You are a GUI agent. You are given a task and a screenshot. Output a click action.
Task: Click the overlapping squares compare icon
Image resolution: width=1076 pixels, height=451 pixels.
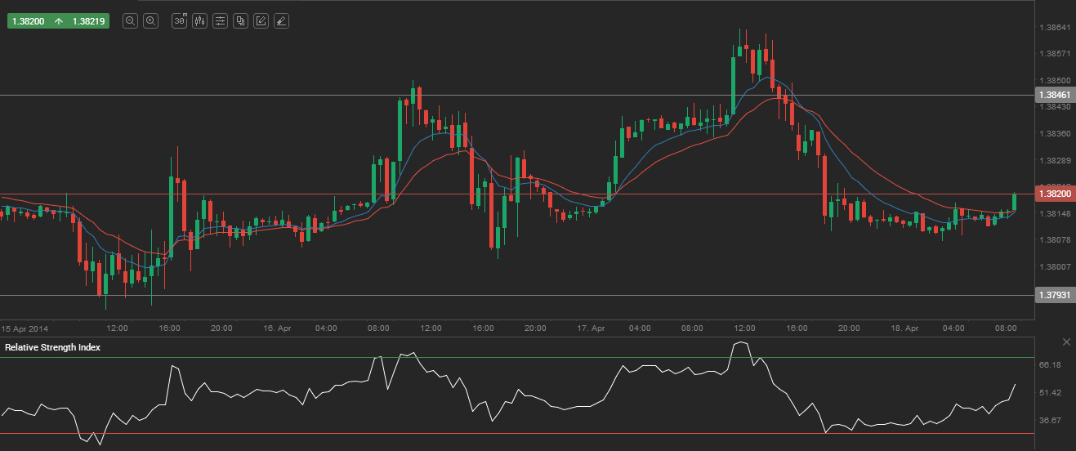click(x=240, y=21)
